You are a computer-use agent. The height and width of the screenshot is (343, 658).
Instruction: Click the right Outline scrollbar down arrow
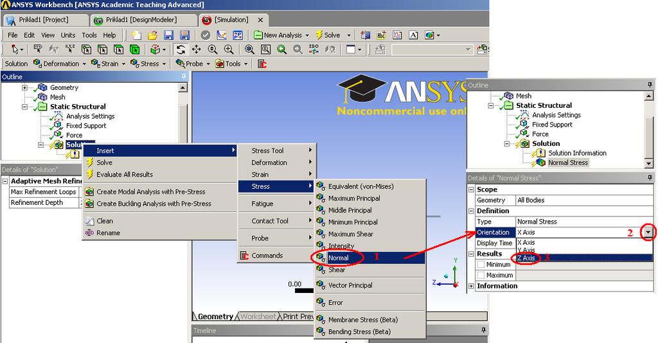point(648,164)
